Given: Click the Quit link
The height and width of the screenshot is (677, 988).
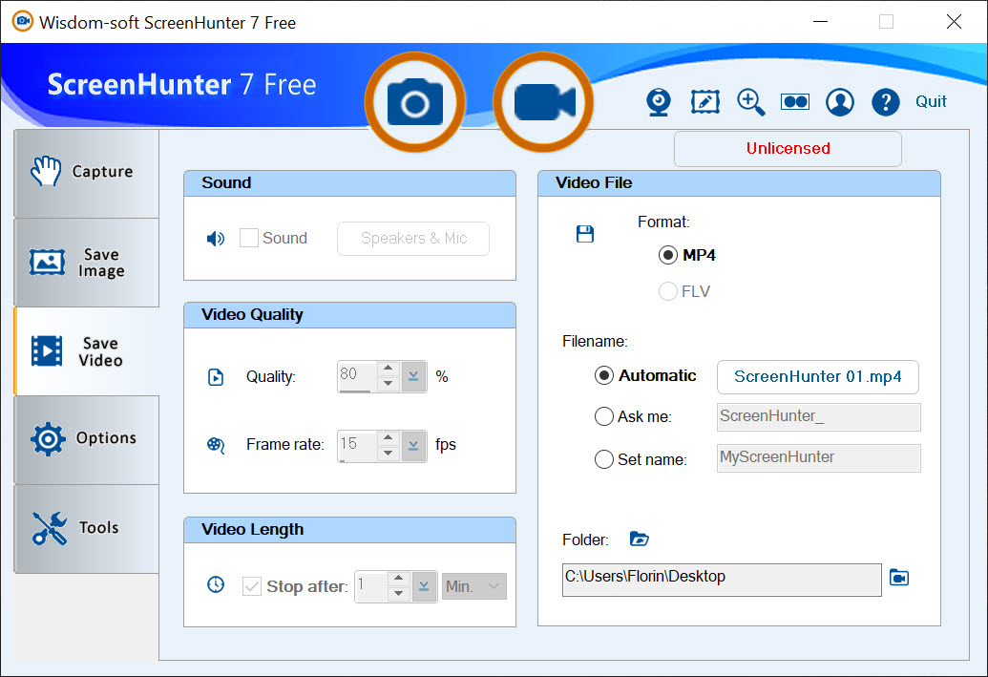Looking at the screenshot, I should point(931,101).
